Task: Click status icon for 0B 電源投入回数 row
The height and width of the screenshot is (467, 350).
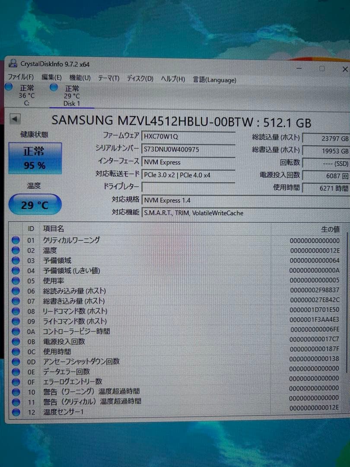Action: tap(16, 341)
